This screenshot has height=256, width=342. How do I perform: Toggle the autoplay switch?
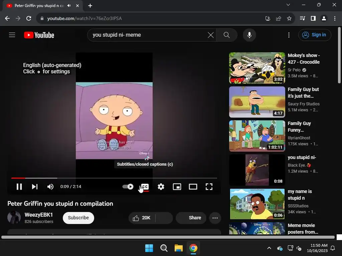click(128, 187)
